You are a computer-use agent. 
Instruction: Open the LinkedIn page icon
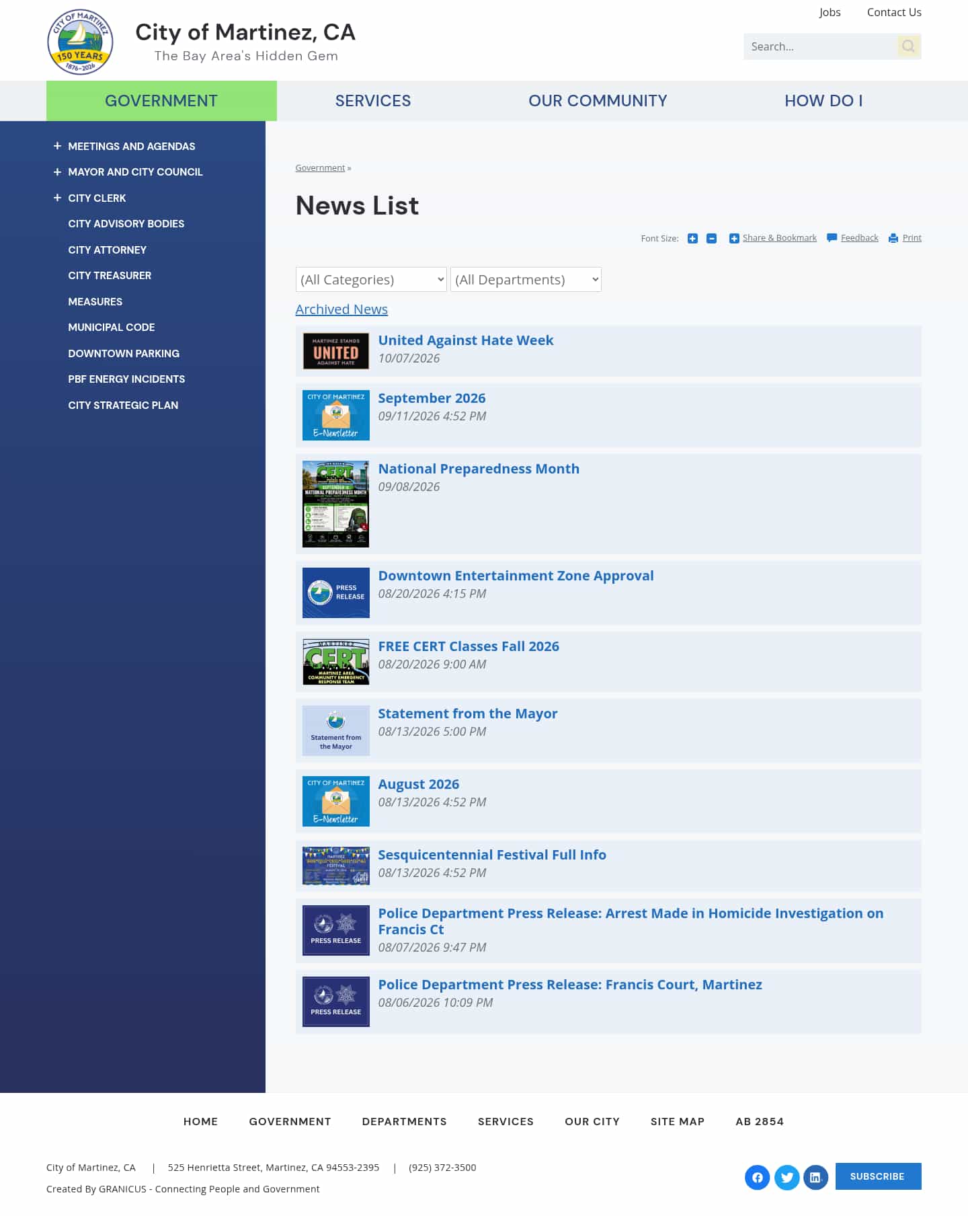815,1177
